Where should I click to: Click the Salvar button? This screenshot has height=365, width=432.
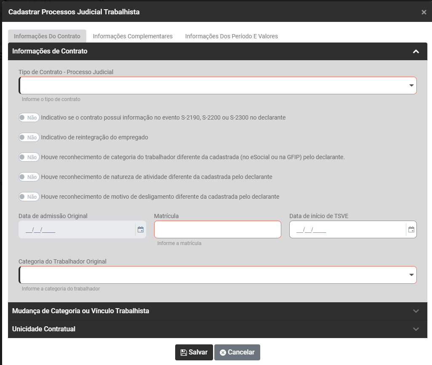coord(194,352)
